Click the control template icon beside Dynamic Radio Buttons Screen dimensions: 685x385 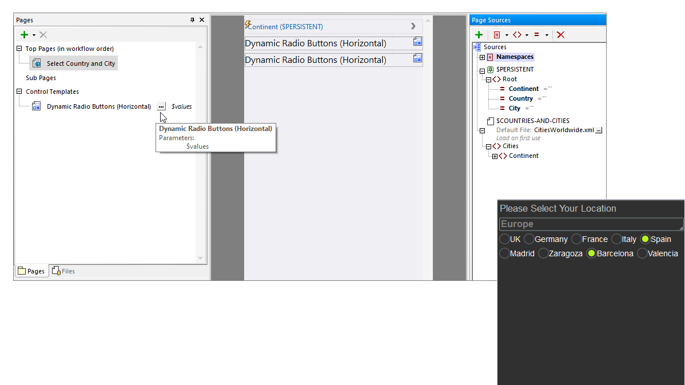35,106
